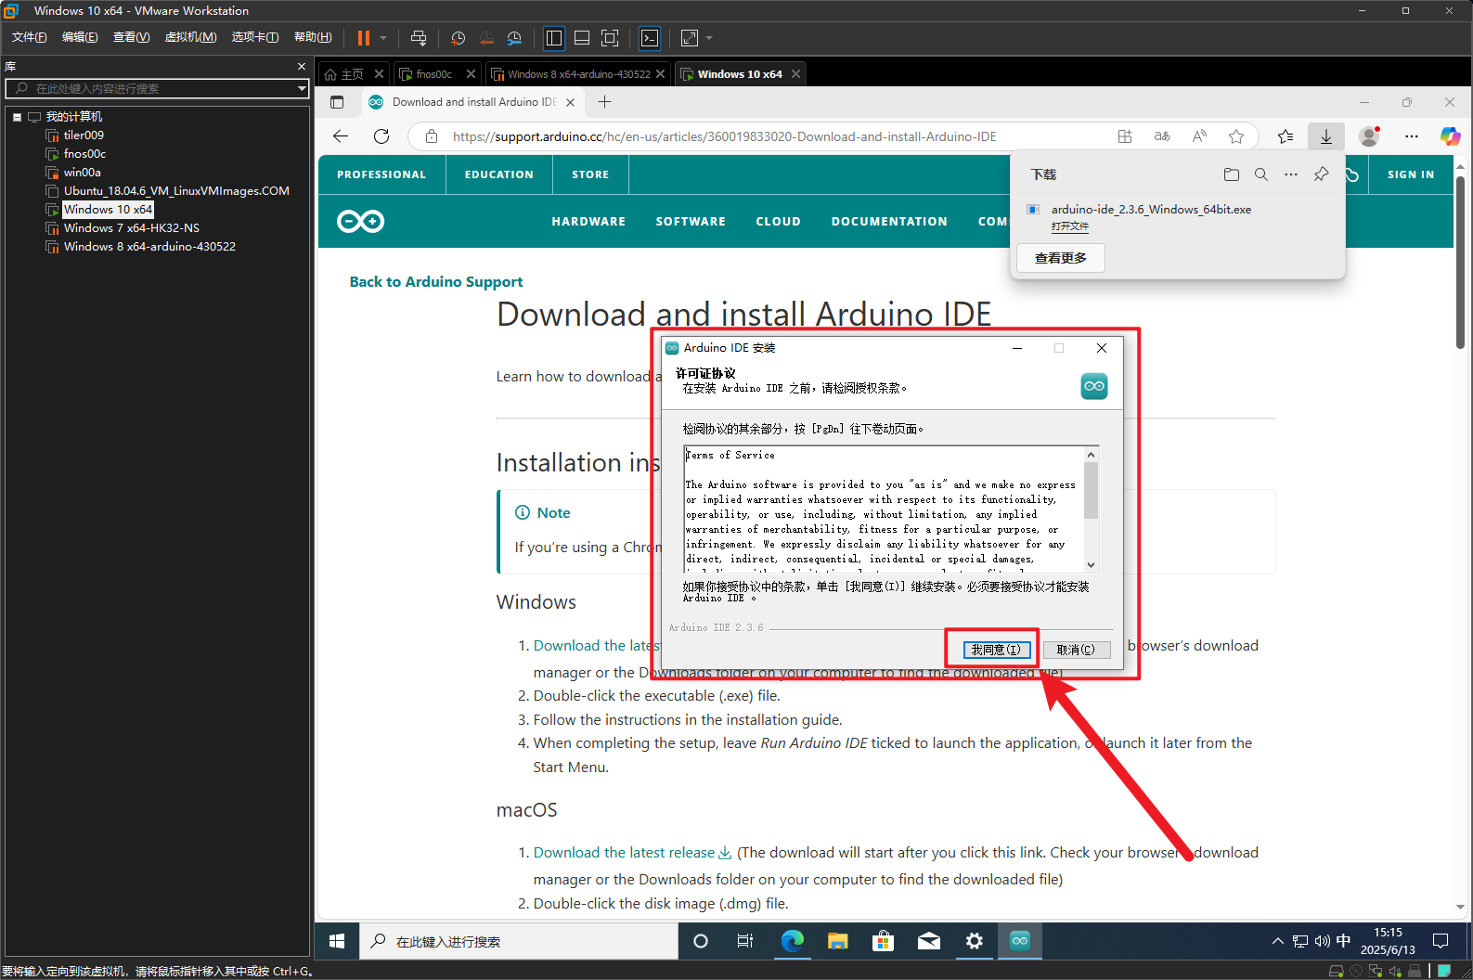Open the pause button dropdown arrow
The height and width of the screenshot is (980, 1473).
point(383,38)
